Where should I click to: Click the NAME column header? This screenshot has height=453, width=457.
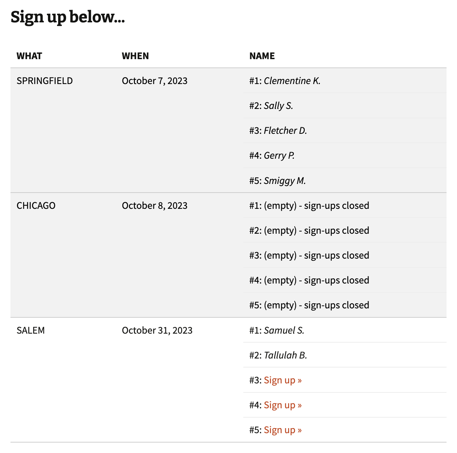(x=262, y=56)
